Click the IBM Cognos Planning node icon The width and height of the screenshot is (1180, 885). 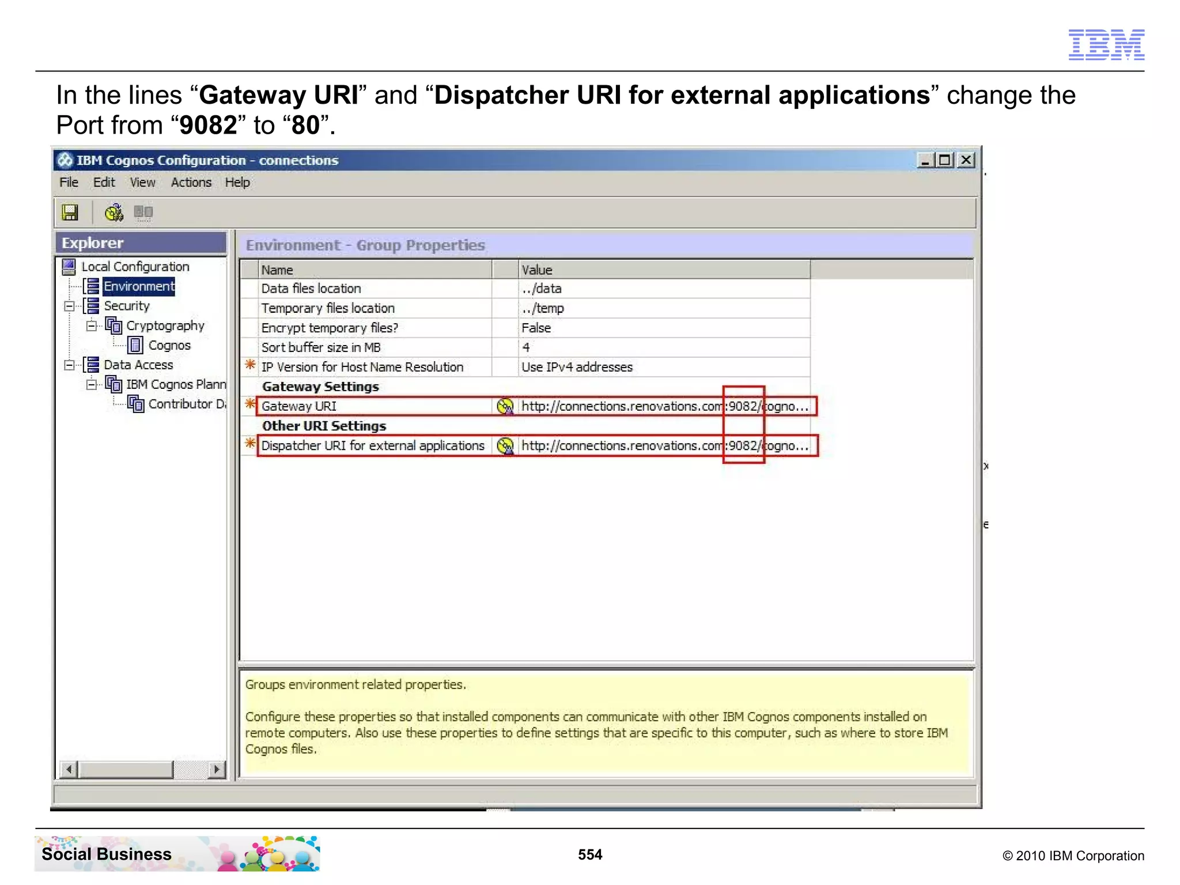114,384
